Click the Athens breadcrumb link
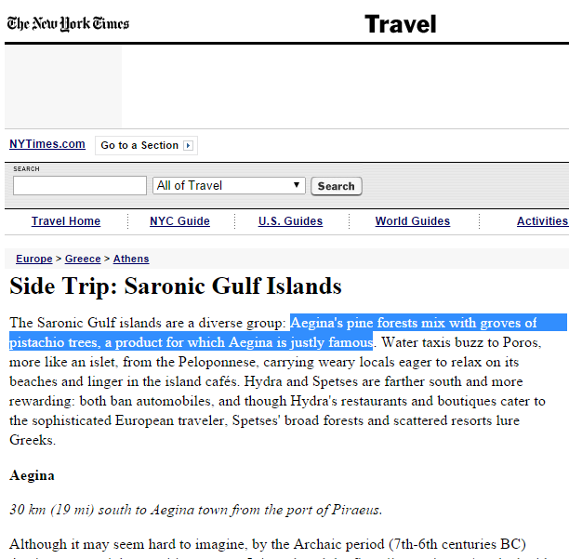Viewport: 569px width, 559px height. [x=131, y=259]
